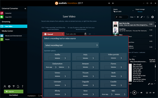Click the user account icon

click(5, 86)
